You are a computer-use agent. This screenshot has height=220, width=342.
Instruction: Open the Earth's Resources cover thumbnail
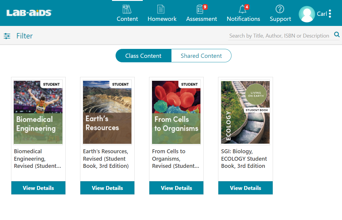click(107, 112)
